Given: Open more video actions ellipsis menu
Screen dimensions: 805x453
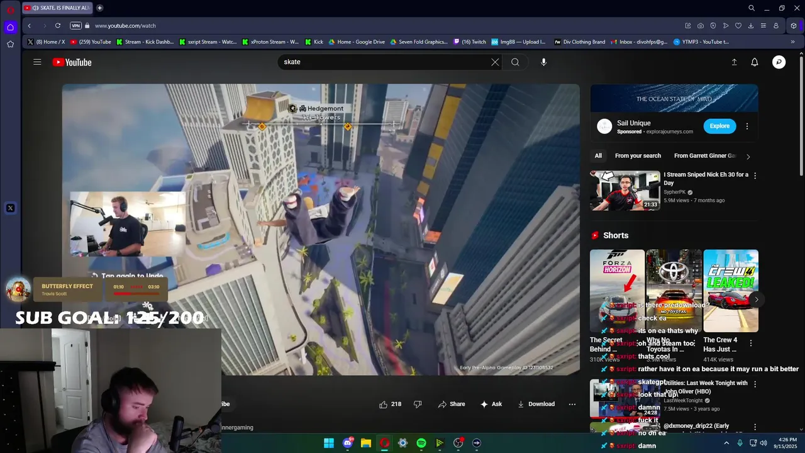Looking at the screenshot, I should pyautogui.click(x=572, y=404).
